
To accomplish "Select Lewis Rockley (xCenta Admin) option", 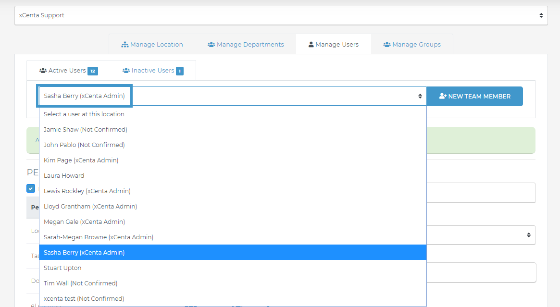I will tap(233, 191).
